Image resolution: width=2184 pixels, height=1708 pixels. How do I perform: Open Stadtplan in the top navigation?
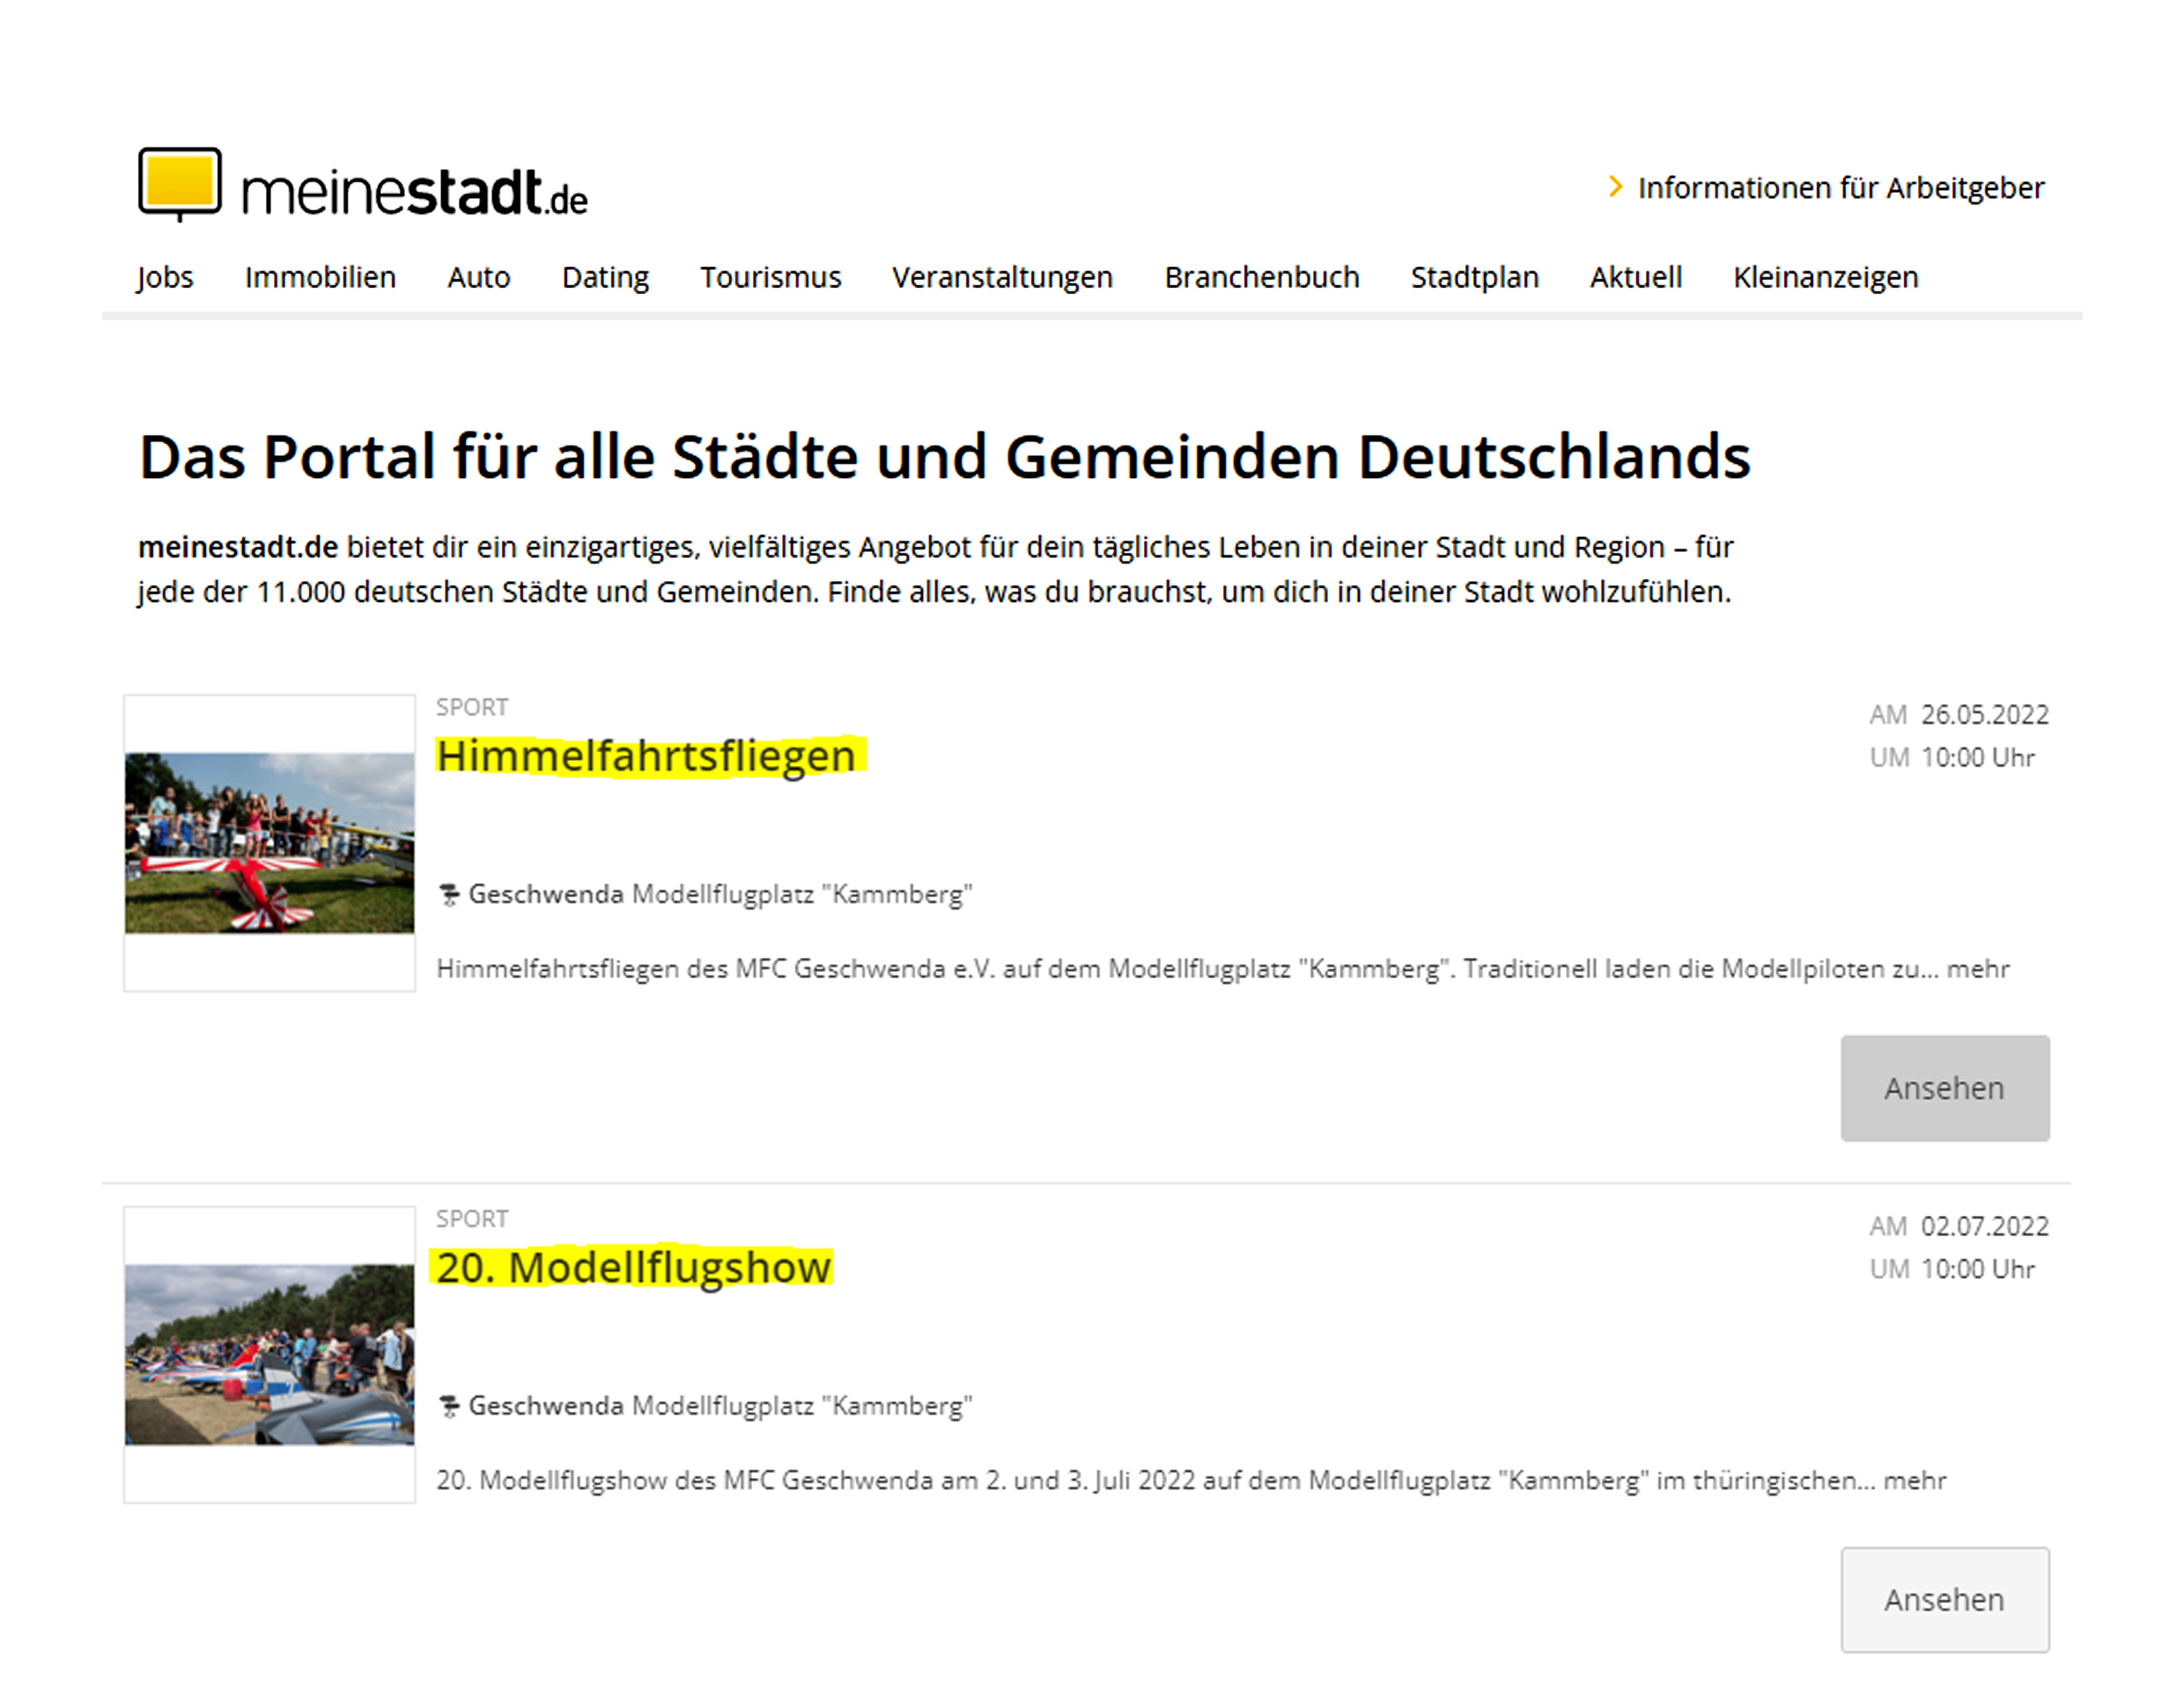(x=1474, y=277)
